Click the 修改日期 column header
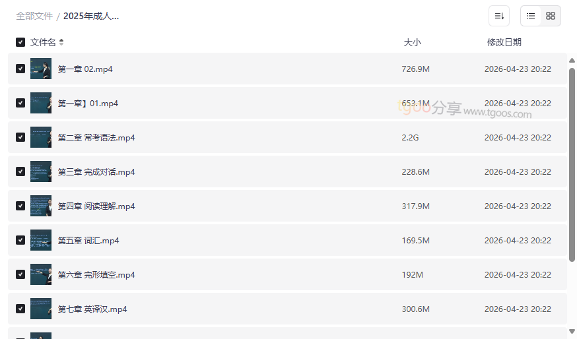The image size is (577, 339). (x=504, y=42)
